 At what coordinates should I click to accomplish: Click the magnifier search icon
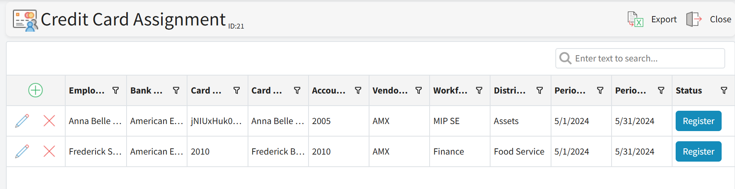coord(565,58)
